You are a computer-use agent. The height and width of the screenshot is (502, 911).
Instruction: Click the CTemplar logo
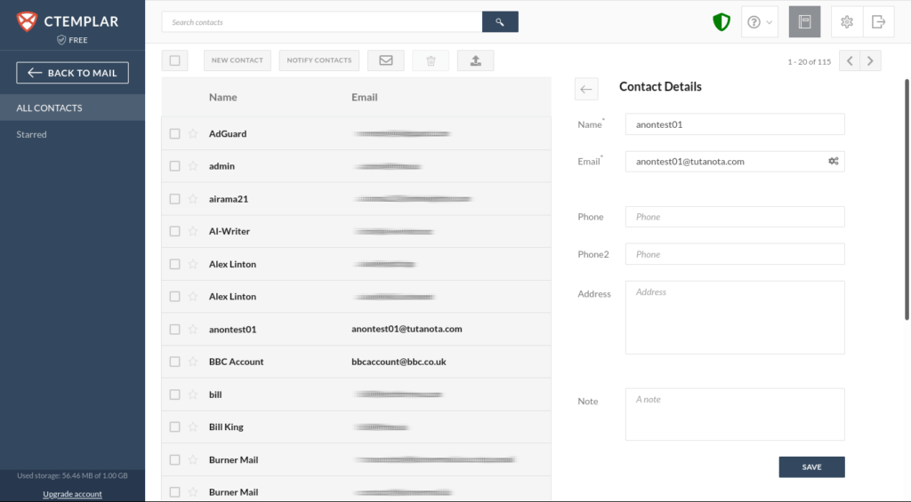click(x=68, y=21)
